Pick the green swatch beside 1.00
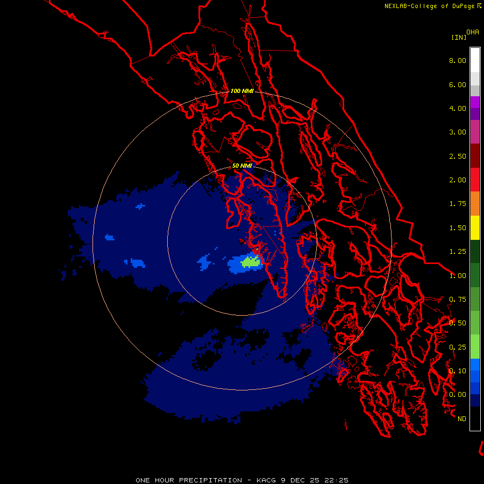The height and width of the screenshot is (484, 484). click(x=475, y=275)
